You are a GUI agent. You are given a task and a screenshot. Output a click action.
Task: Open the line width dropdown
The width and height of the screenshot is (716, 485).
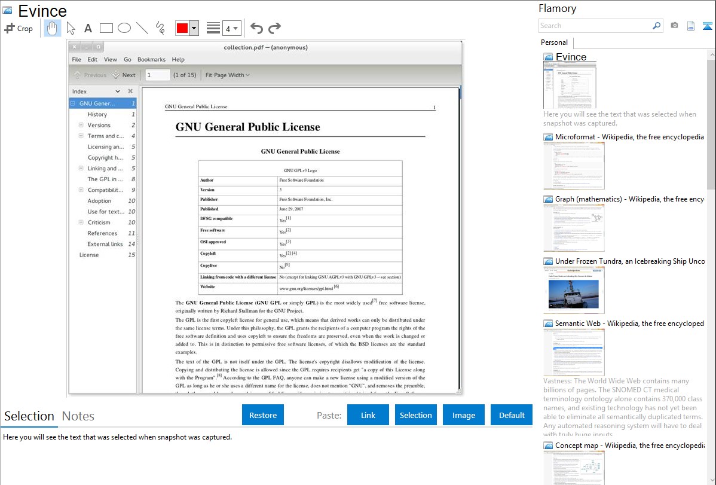232,28
